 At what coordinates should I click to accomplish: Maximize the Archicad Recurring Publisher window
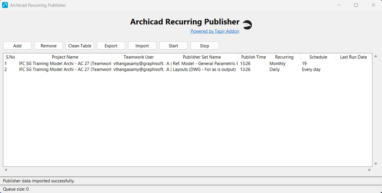tap(356, 5)
